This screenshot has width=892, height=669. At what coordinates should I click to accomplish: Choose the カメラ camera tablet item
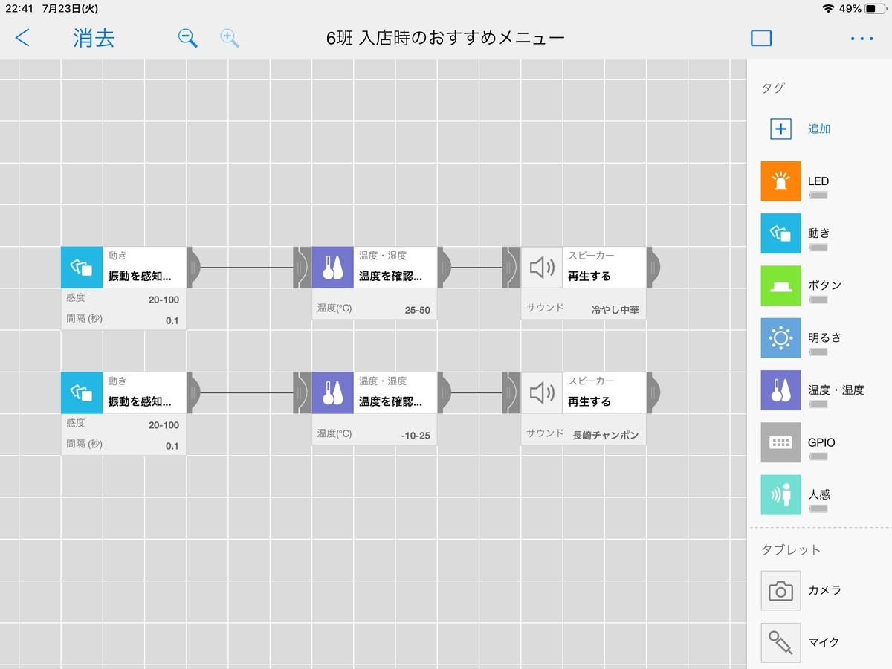(780, 590)
